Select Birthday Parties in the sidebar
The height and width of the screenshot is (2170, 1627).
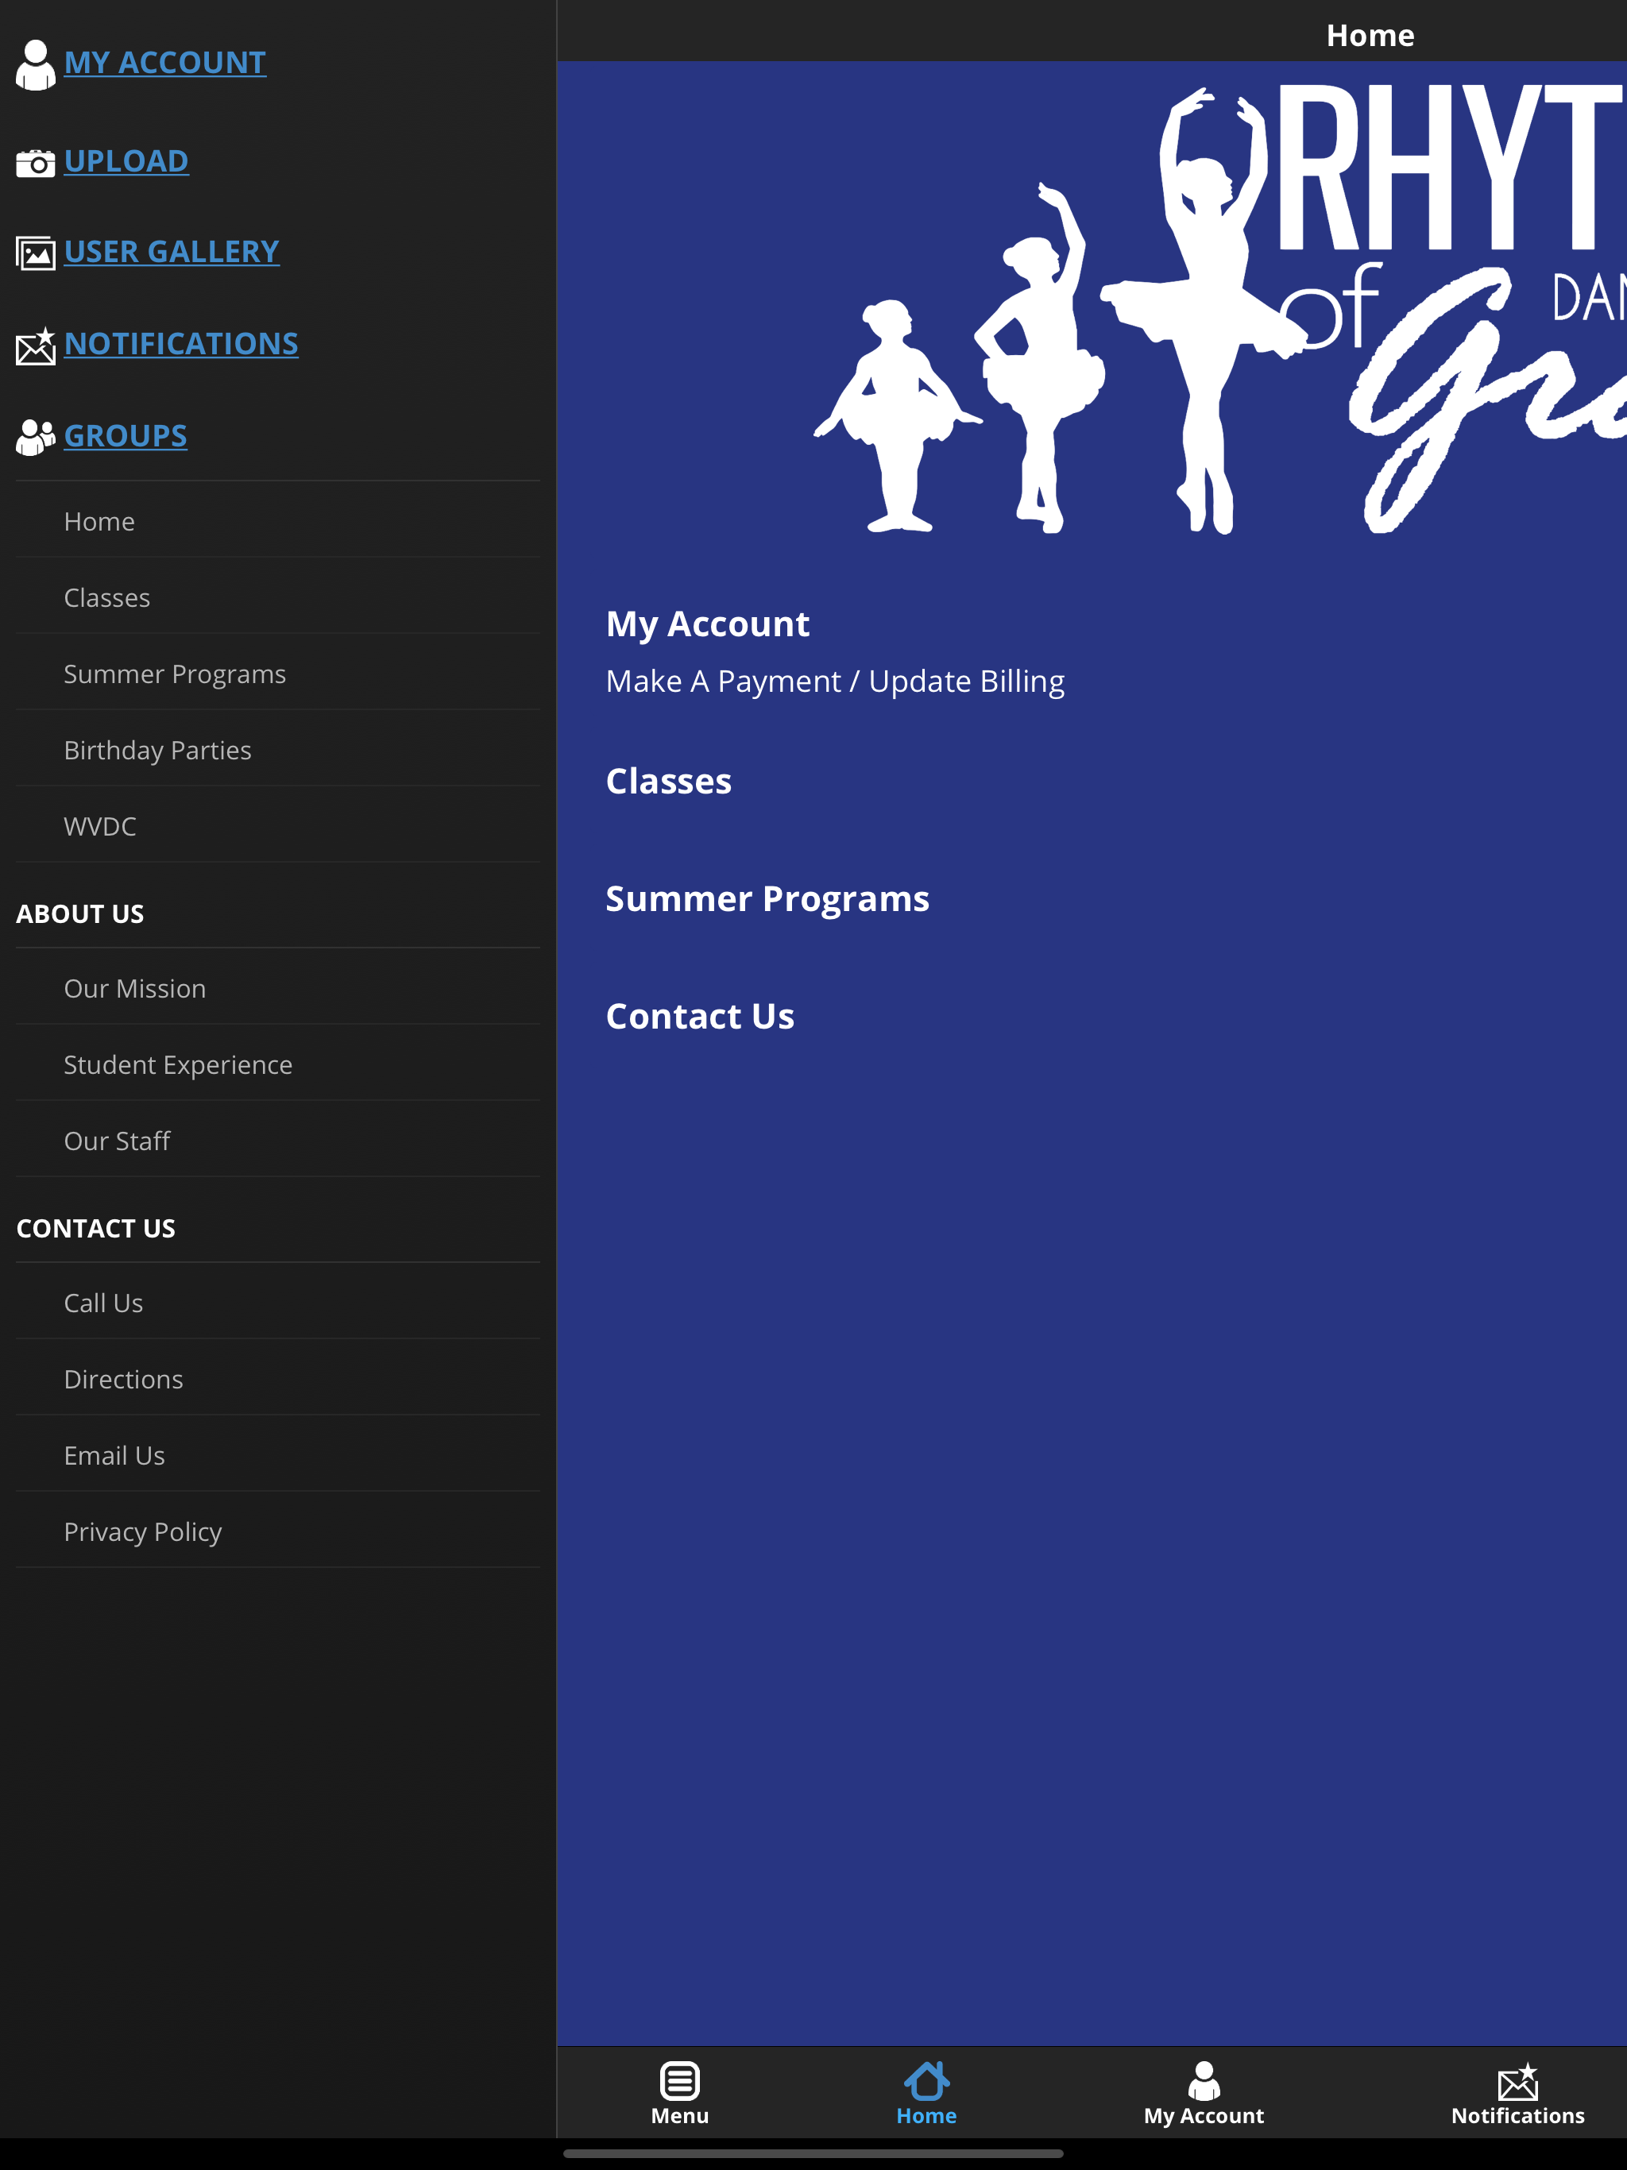278,750
